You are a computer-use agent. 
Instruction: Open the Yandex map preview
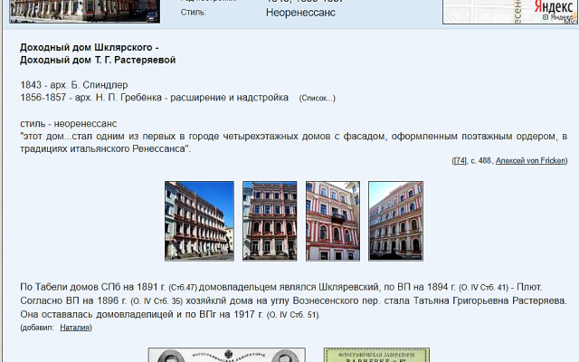tap(510, 12)
